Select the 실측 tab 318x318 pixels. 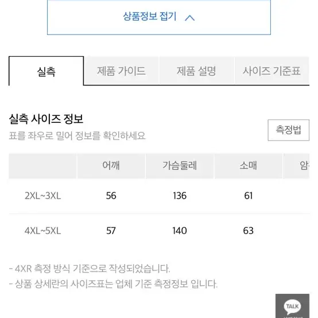pyautogui.click(x=46, y=71)
